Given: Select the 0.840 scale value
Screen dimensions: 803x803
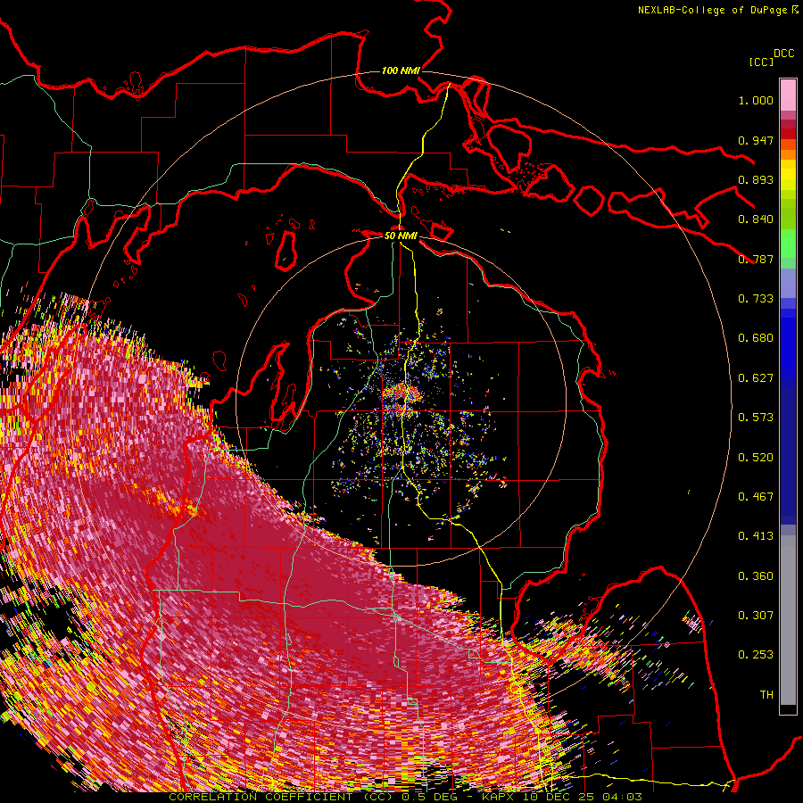Looking at the screenshot, I should (756, 219).
